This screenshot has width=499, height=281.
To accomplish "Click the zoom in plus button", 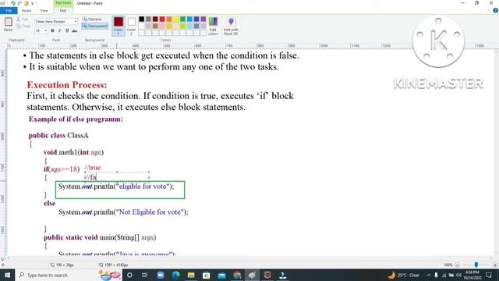I will coord(495,265).
